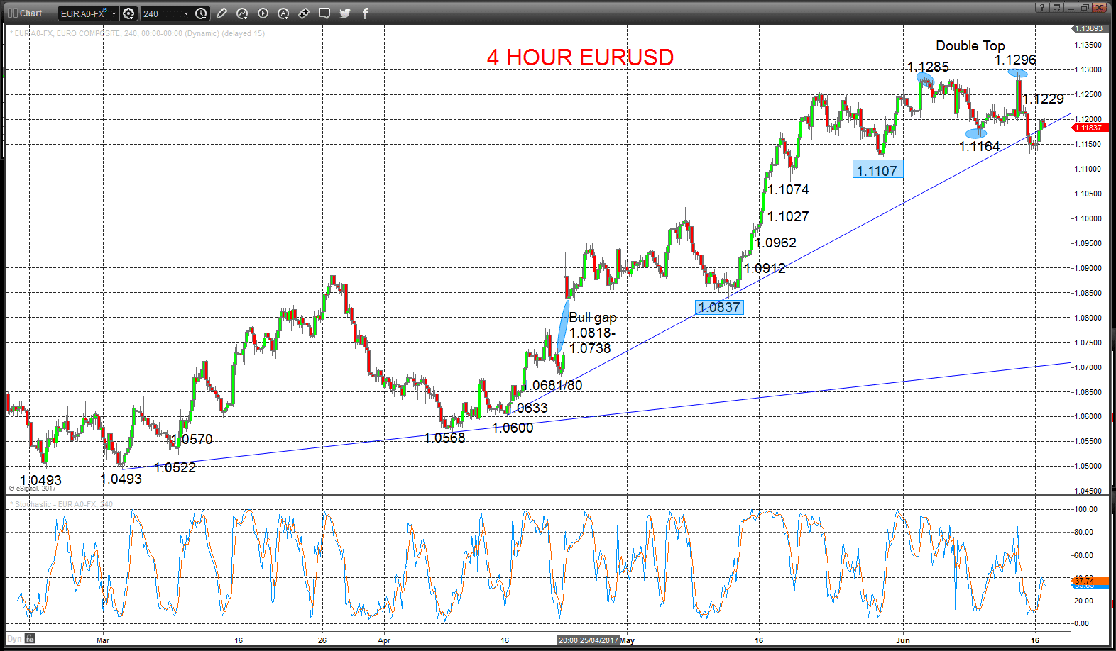1116x651 pixels.
Task: Click the trade ticket arrows icon
Action: [x=304, y=13]
